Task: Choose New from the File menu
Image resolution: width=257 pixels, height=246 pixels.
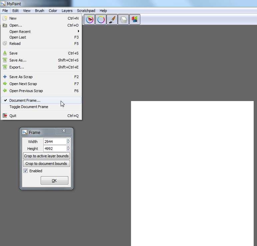Action: (x=41, y=18)
